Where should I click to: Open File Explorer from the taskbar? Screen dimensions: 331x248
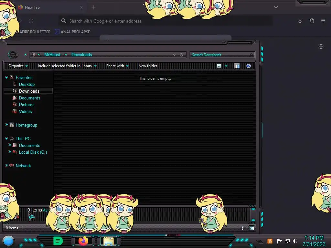[109, 241]
